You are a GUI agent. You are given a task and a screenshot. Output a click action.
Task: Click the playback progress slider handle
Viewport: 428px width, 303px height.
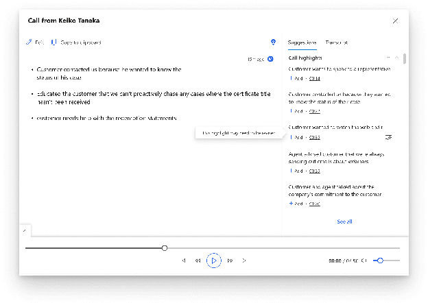(165, 248)
